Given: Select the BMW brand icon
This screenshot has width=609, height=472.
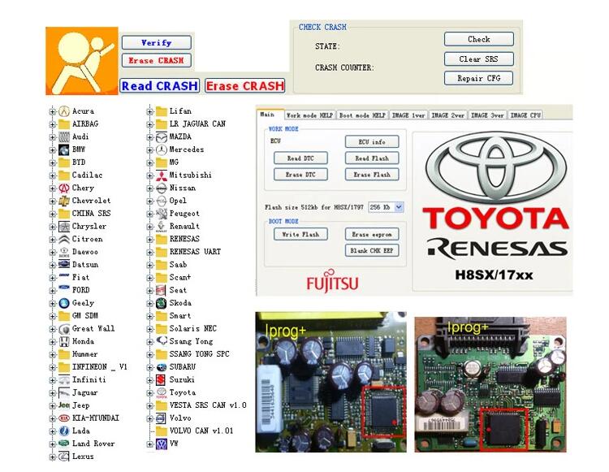Looking at the screenshot, I should pyautogui.click(x=63, y=149).
